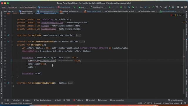The height and width of the screenshot is (106, 188).
Task: Switch to MainActivity.kt tab
Action: coord(26,11)
